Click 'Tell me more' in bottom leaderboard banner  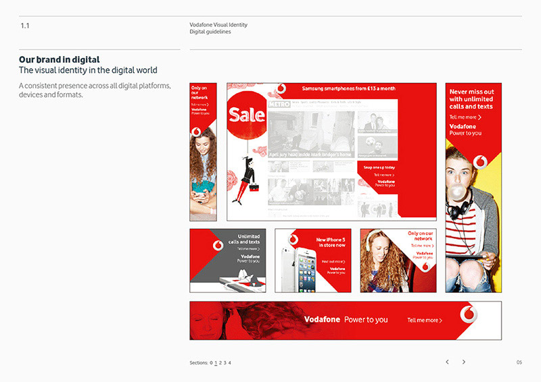(425, 320)
